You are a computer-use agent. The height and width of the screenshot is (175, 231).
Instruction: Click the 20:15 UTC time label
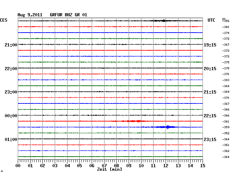coord(210,69)
